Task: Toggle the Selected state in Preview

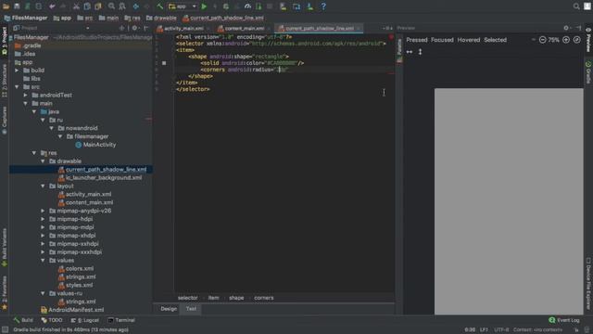Action: 495,40
